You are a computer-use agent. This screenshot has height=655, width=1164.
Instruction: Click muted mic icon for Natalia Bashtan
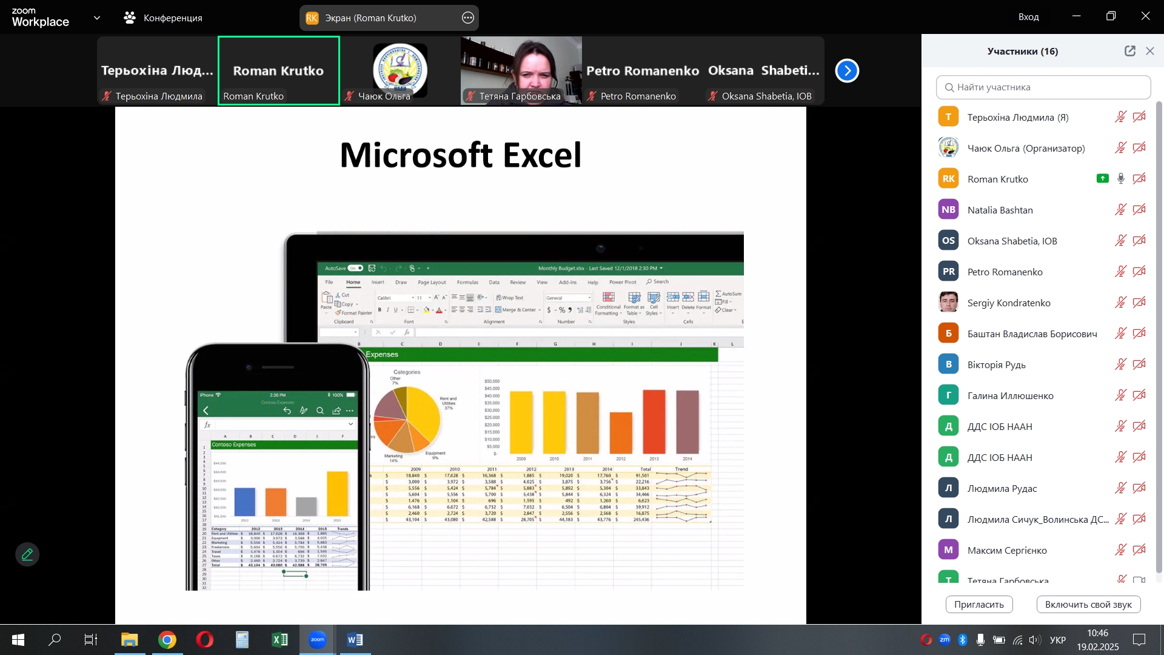tap(1120, 210)
